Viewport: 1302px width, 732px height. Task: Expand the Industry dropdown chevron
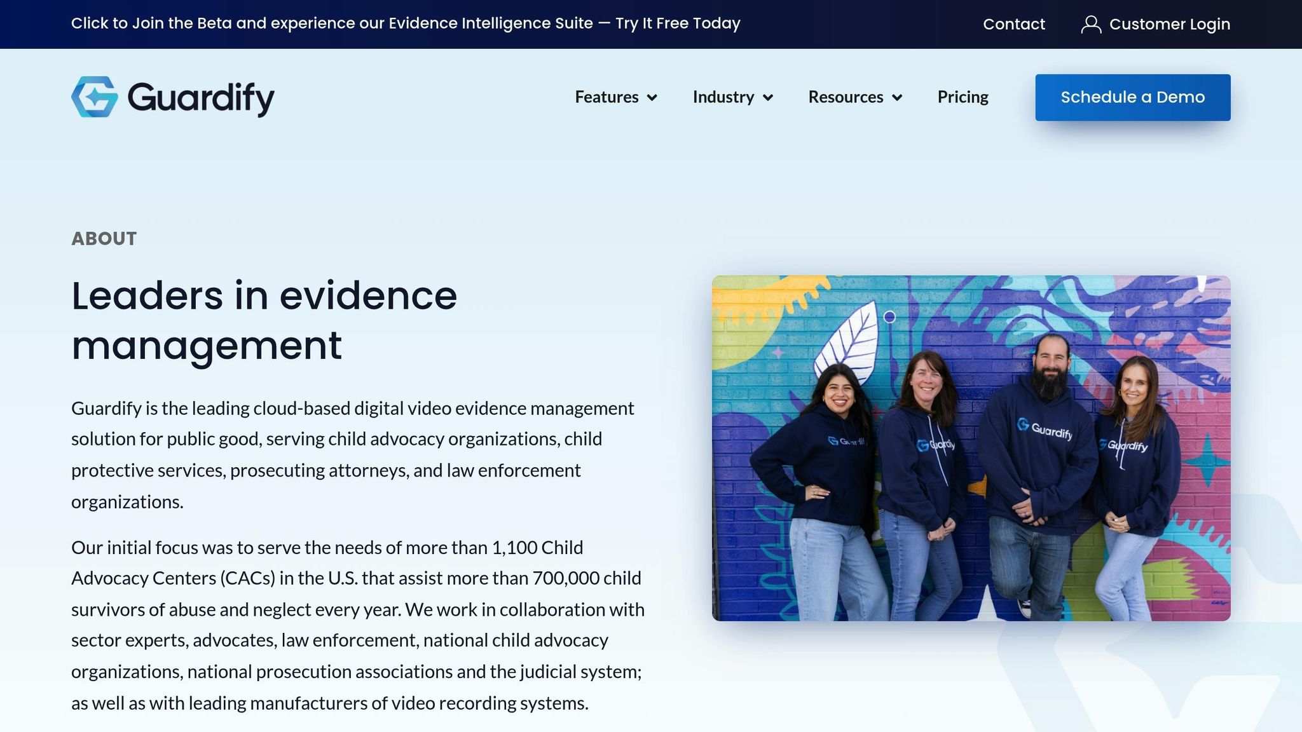click(x=768, y=98)
